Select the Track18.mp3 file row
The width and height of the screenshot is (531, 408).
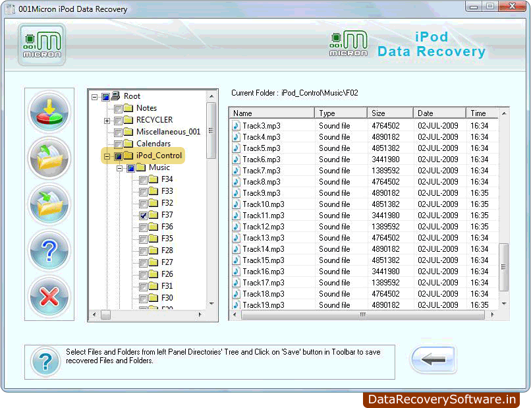click(364, 293)
